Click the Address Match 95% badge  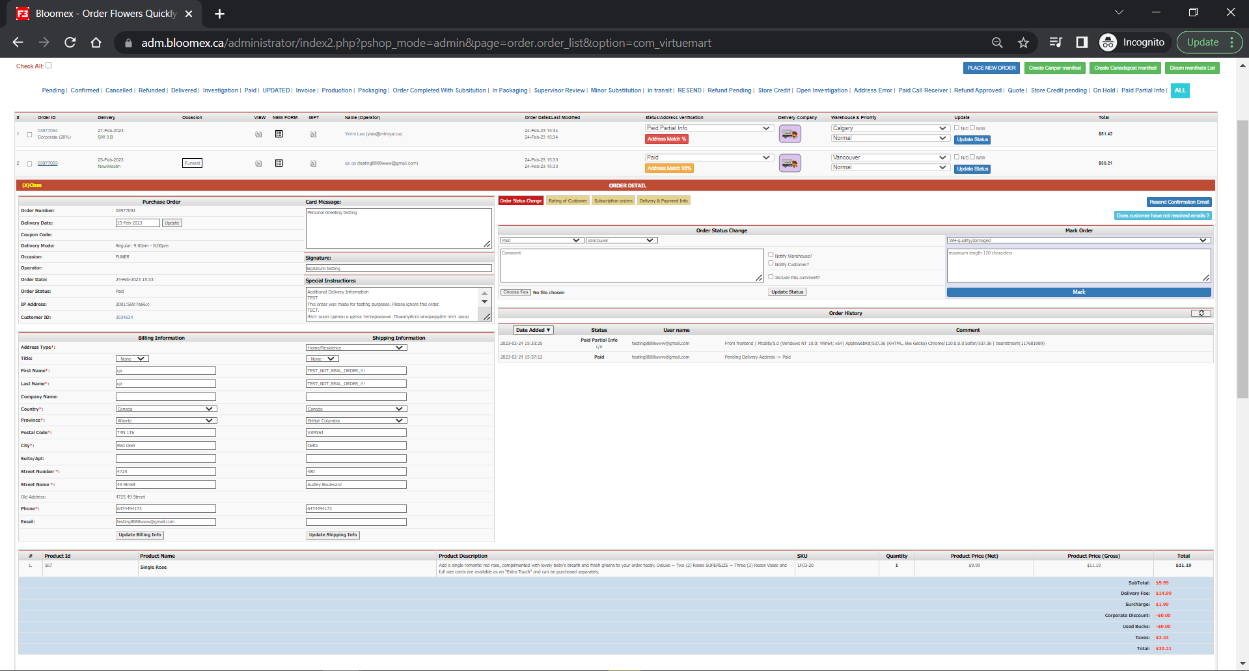[x=669, y=168]
